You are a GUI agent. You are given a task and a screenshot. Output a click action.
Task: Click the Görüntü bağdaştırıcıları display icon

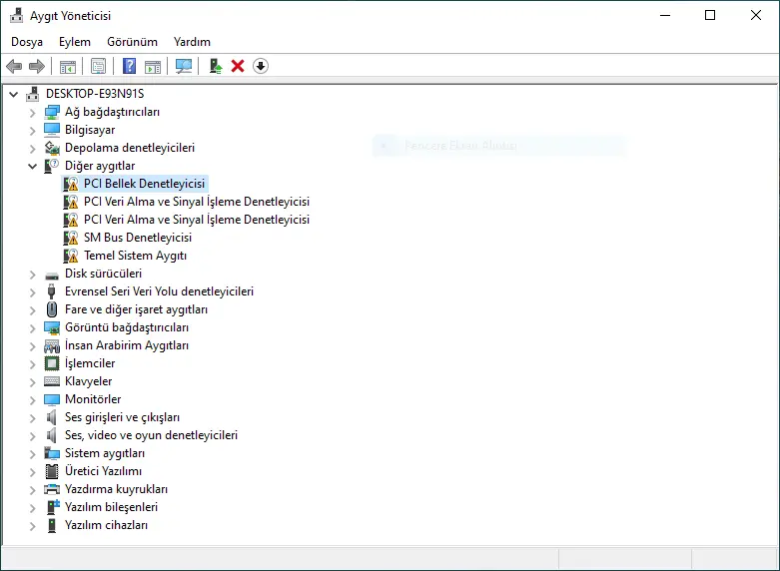tap(52, 327)
